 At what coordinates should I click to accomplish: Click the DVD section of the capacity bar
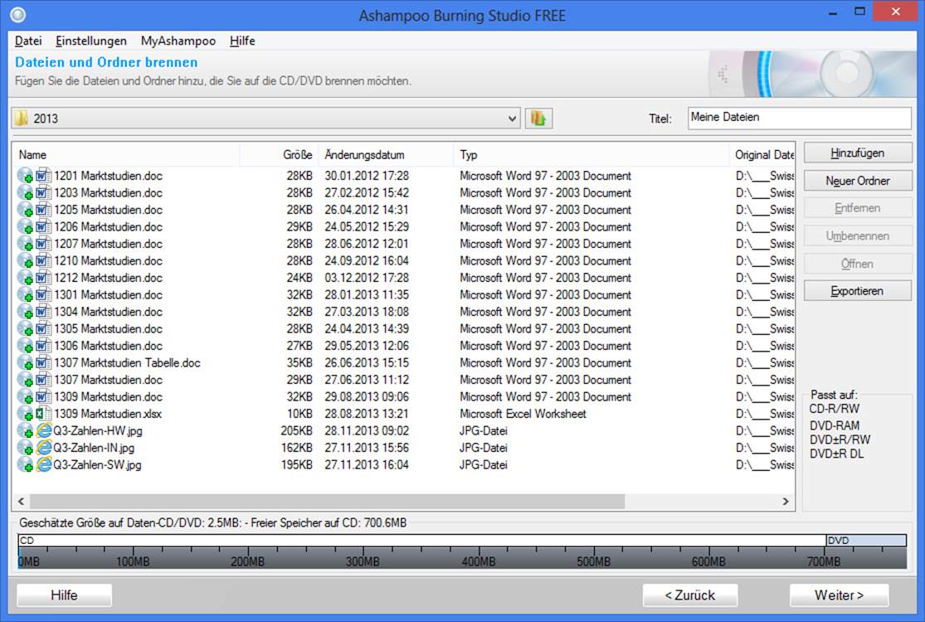866,541
